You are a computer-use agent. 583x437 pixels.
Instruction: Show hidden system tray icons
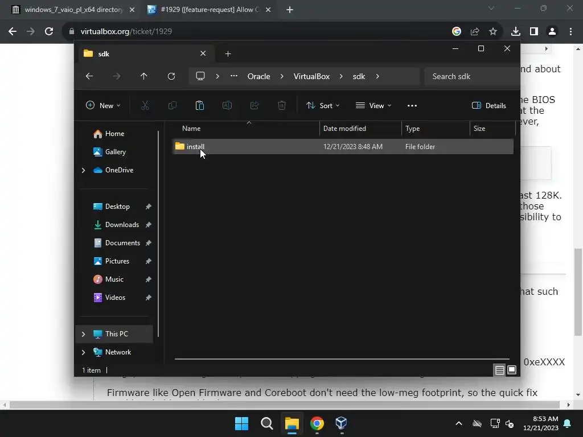[459, 423]
